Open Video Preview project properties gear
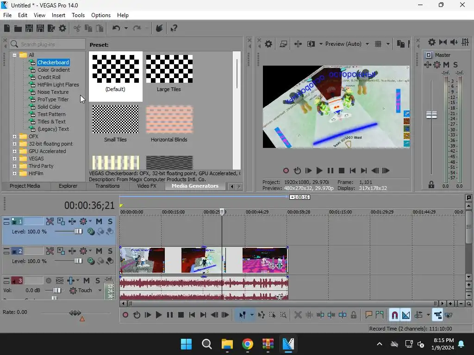The height and width of the screenshot is (355, 474). click(268, 44)
